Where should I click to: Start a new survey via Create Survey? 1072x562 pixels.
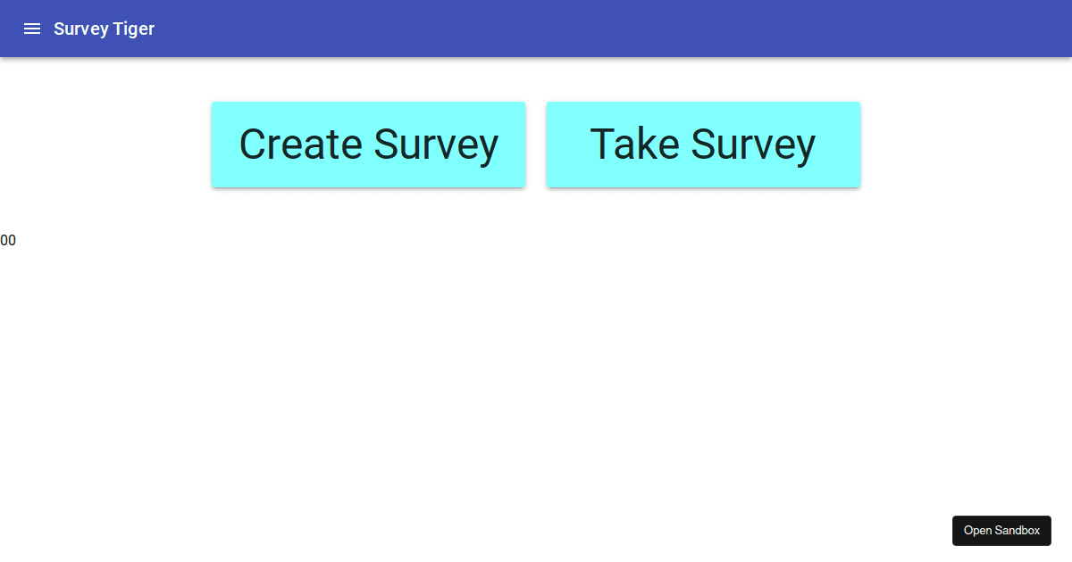pyautogui.click(x=368, y=145)
